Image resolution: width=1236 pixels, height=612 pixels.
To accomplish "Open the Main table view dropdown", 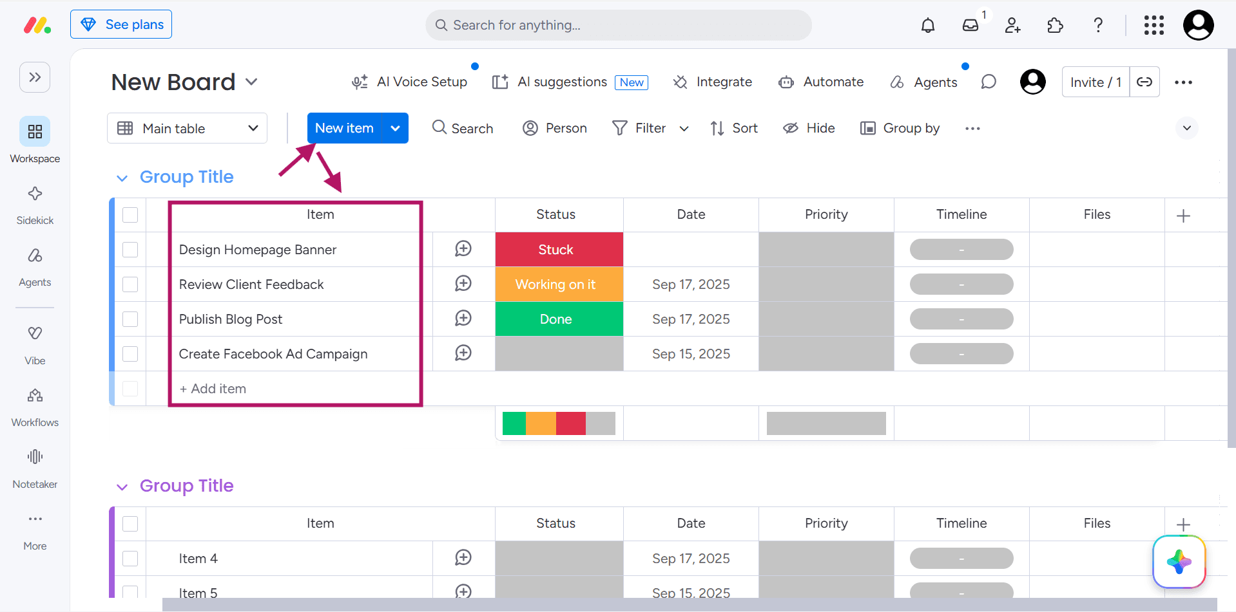I will (187, 128).
